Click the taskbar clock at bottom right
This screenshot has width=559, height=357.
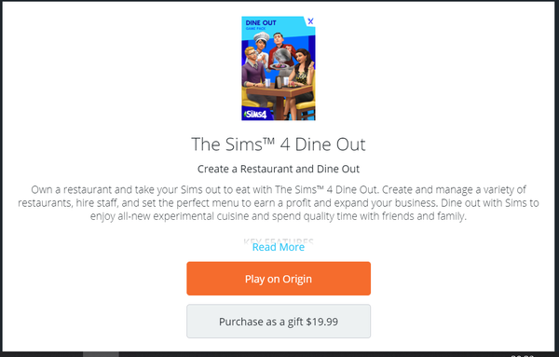[522, 355]
